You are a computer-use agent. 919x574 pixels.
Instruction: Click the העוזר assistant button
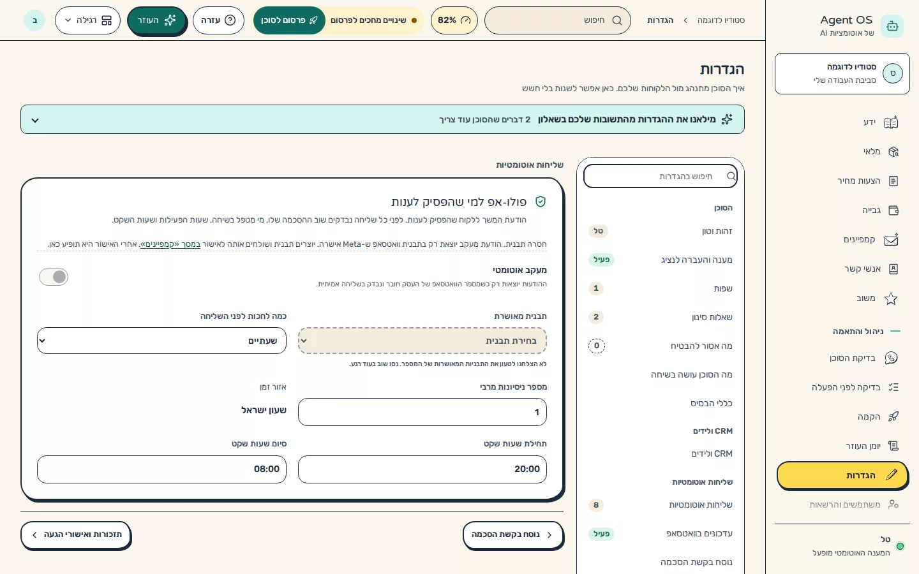(x=157, y=20)
